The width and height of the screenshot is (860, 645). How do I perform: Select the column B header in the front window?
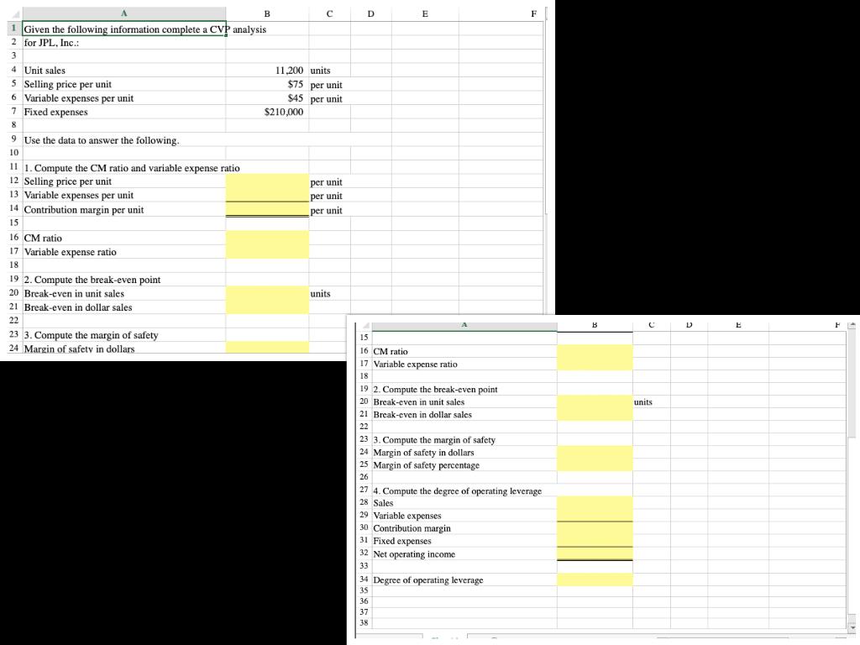point(595,325)
